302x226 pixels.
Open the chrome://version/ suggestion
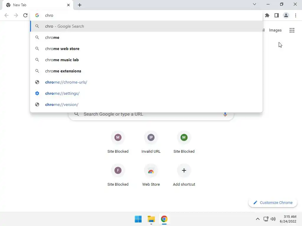pyautogui.click(x=146, y=104)
